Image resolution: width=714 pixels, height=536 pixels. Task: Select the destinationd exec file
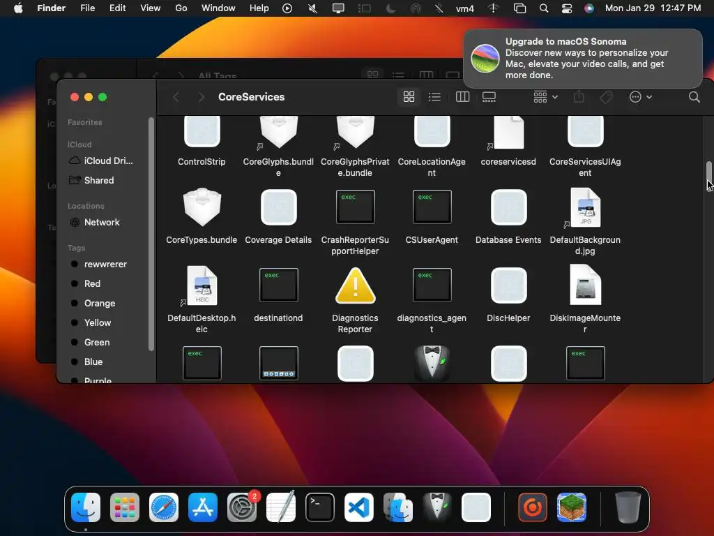(x=278, y=285)
